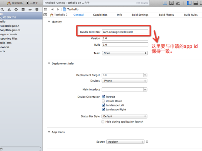Select the assistant editor icon
The image size is (202, 151).
tap(171, 3)
